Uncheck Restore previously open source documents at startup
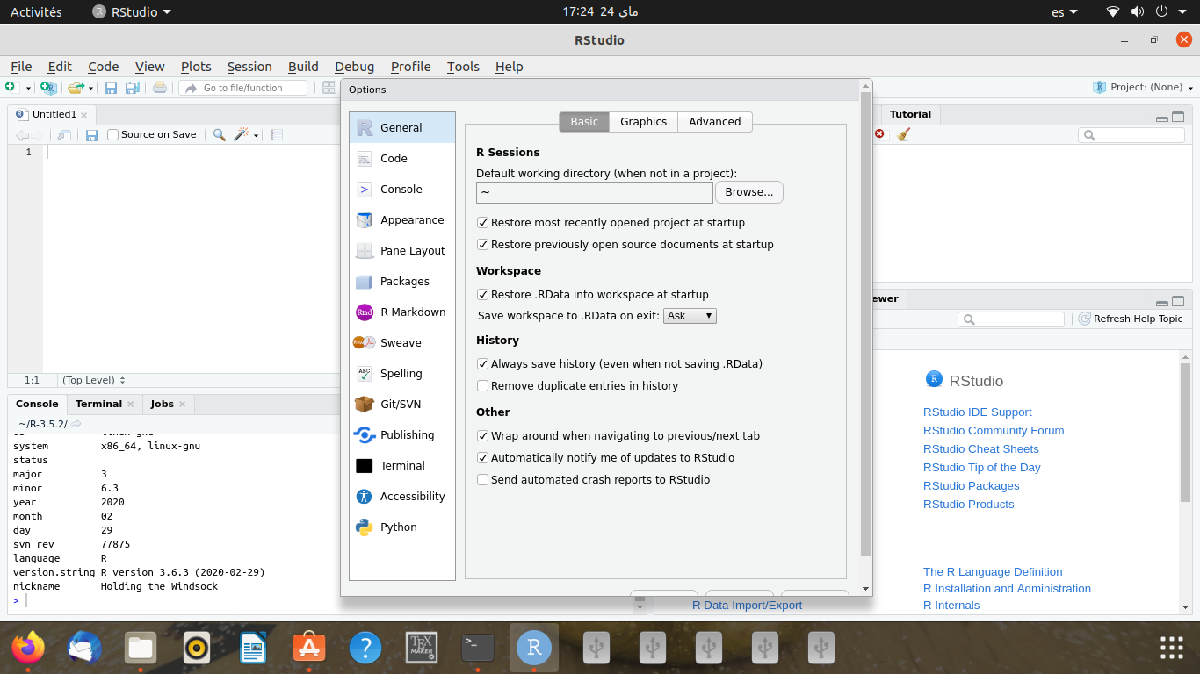The width and height of the screenshot is (1200, 674). point(482,245)
